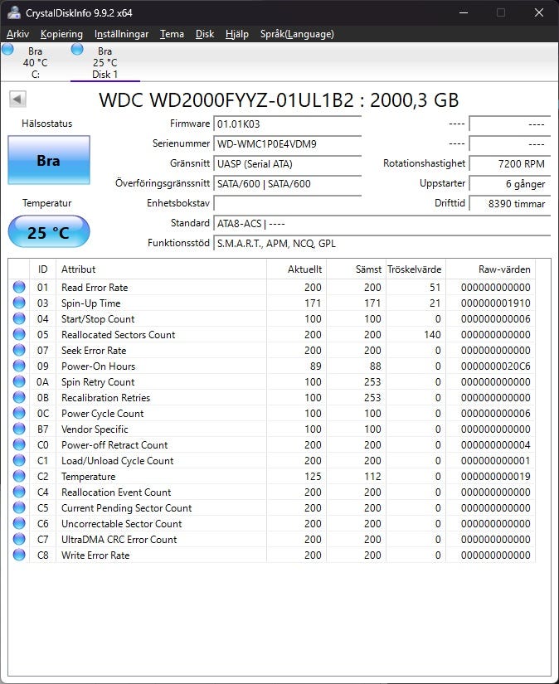Open the Kopiering menu
The height and width of the screenshot is (684, 559).
click(x=61, y=34)
